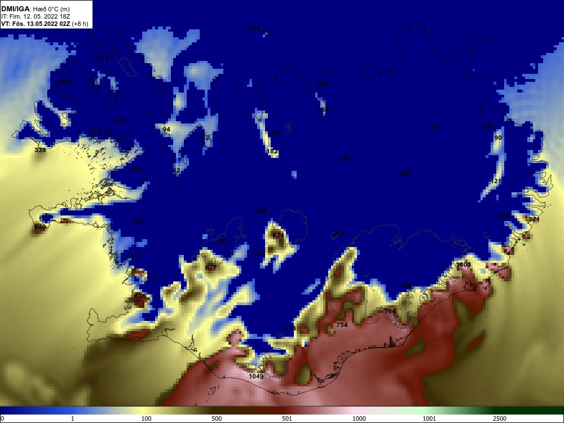The image size is (564, 423).
Task: Click the legend label 500
Action: pos(217,418)
